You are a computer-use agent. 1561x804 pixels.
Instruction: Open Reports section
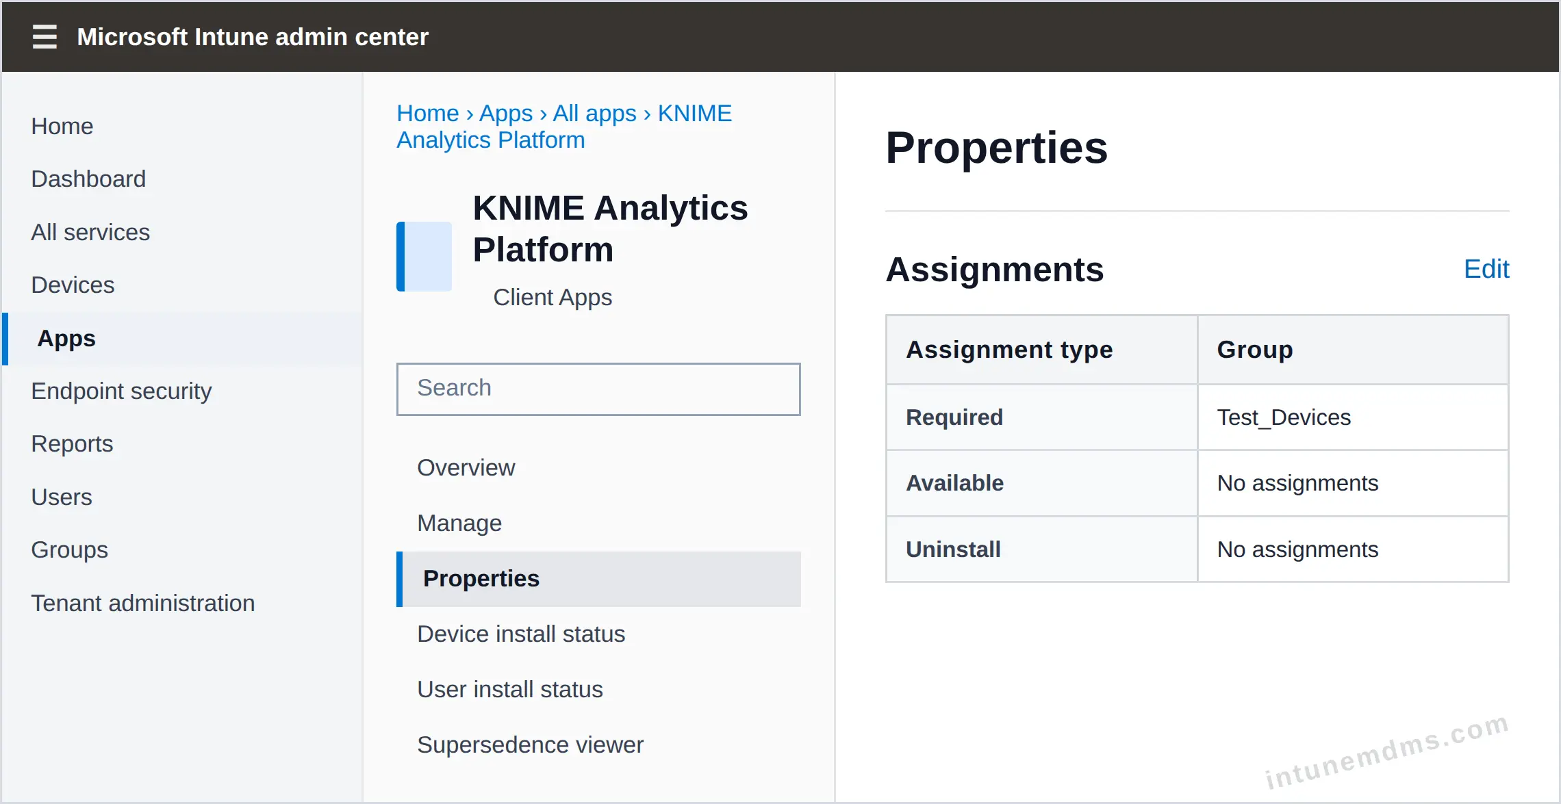(72, 443)
